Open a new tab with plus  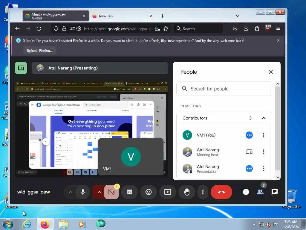point(162,16)
